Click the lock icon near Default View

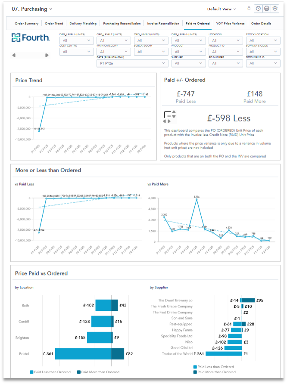click(249, 8)
